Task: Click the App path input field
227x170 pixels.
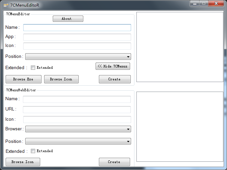Action: pos(77,37)
